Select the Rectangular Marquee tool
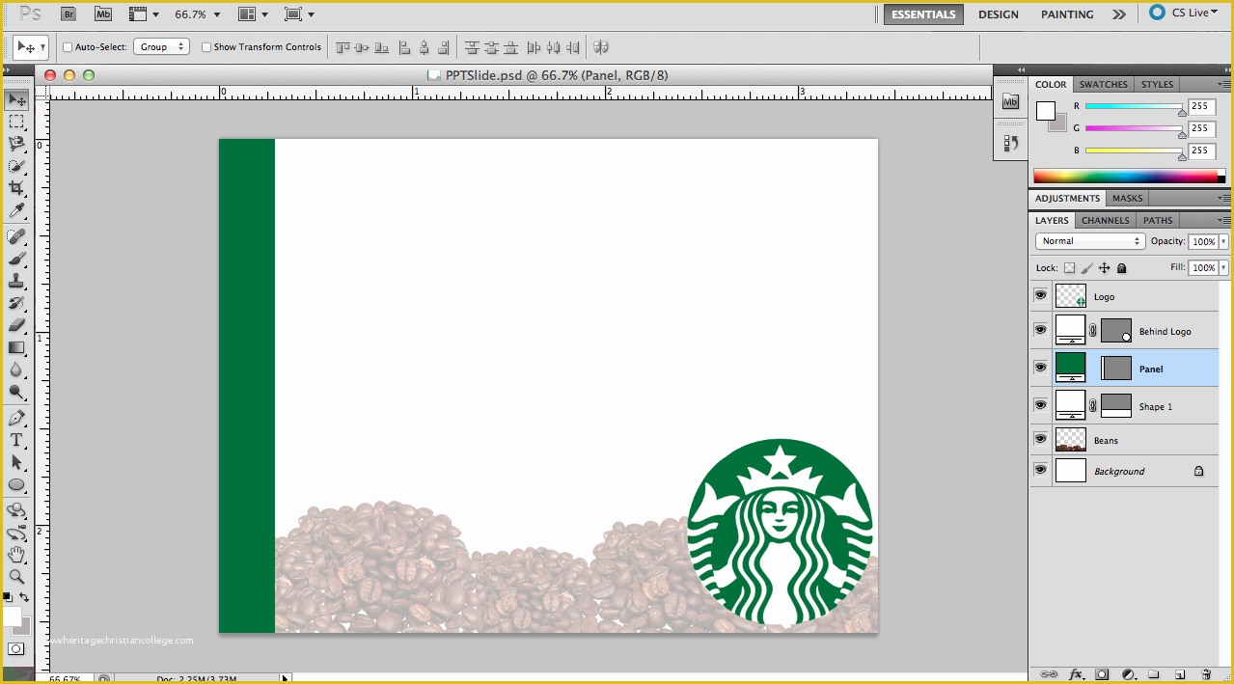The width and height of the screenshot is (1234, 684). pos(16,122)
